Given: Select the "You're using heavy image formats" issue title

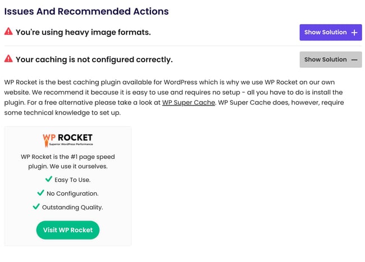Looking at the screenshot, I should tap(83, 33).
